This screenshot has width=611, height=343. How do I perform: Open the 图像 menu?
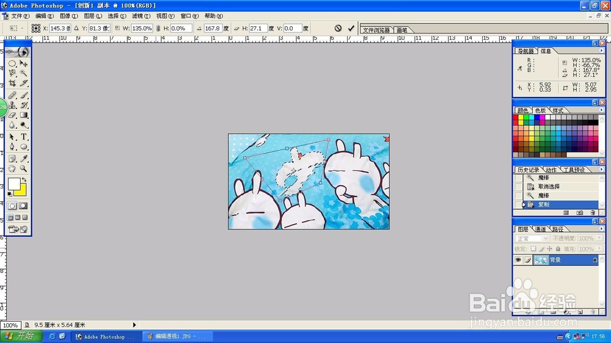pyautogui.click(x=69, y=16)
